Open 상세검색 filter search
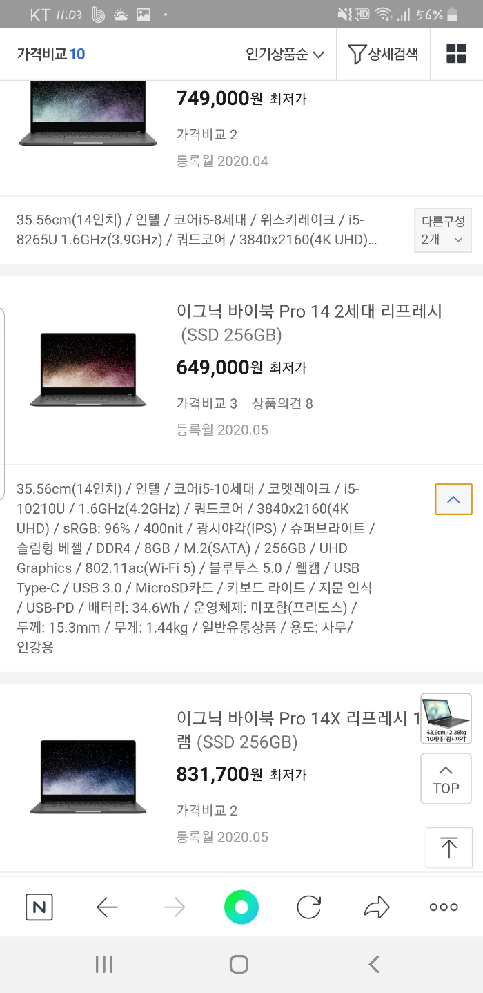 [x=383, y=54]
